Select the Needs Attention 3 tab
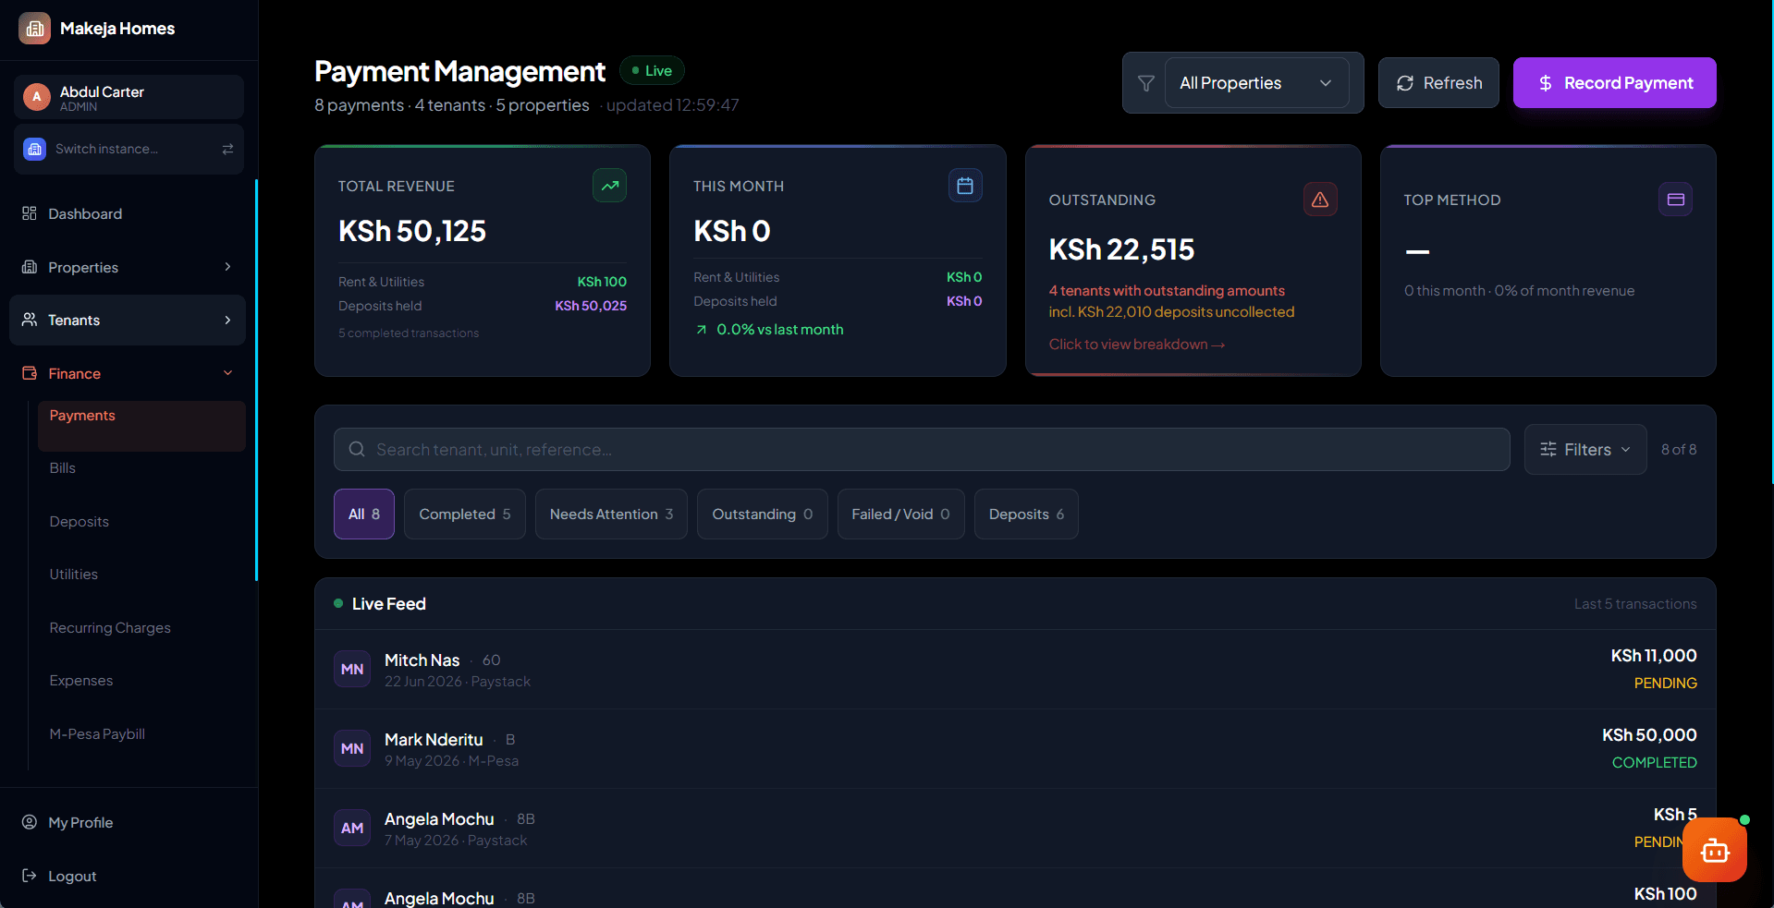This screenshot has width=1774, height=908. pyautogui.click(x=611, y=515)
